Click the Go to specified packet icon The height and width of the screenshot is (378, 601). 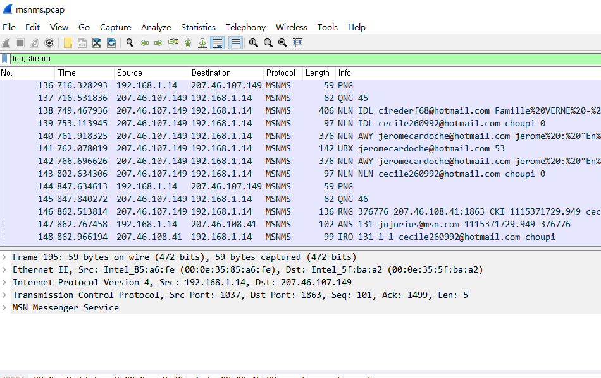(173, 43)
